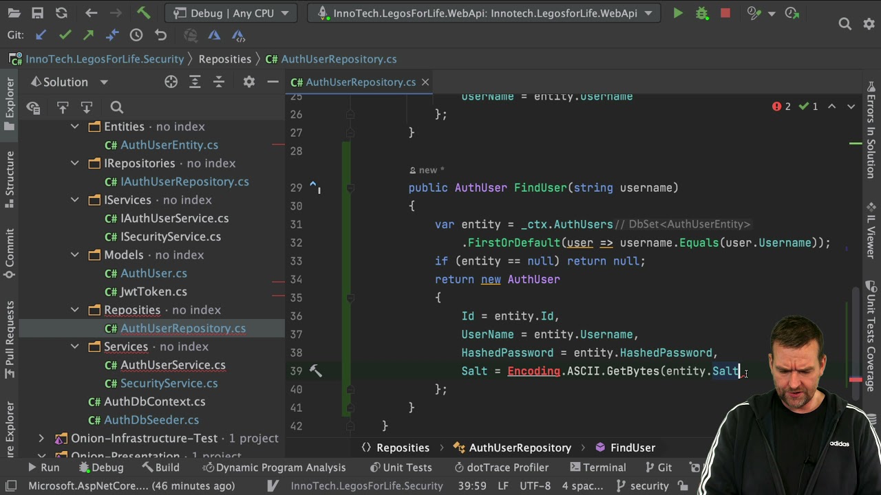Click Git Push green arrow icon

(89, 35)
